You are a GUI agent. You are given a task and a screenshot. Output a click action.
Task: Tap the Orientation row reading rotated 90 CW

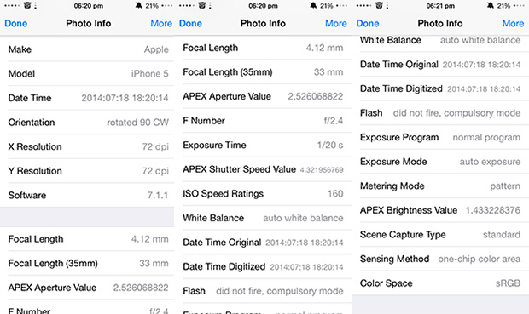87,123
